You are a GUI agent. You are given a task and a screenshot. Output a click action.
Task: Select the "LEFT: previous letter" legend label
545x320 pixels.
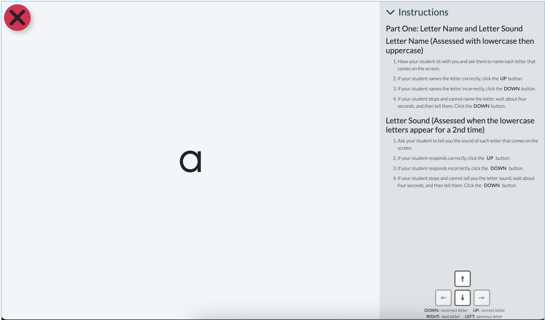pos(484,316)
